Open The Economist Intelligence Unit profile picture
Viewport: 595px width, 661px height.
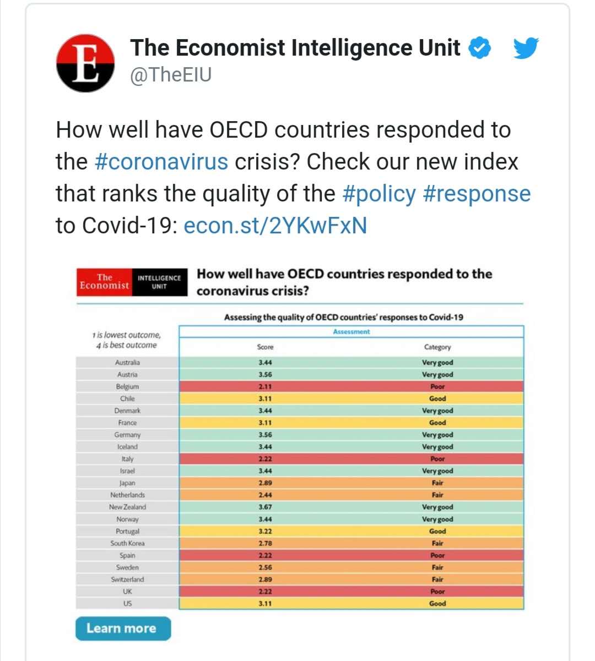[x=85, y=63]
